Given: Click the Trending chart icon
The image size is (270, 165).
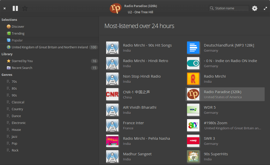Looking at the screenshot, I should [x=9, y=33].
